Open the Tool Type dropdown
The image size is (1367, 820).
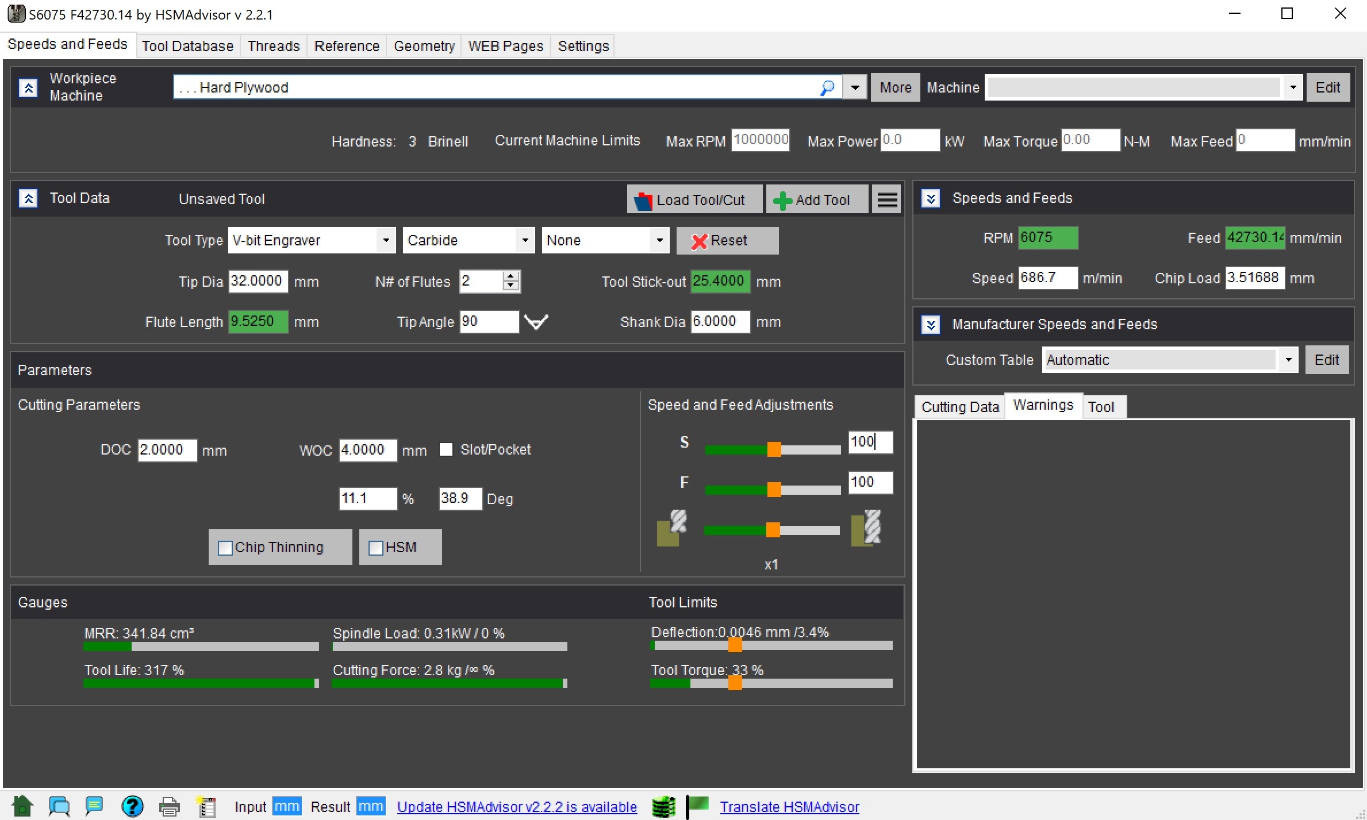pyautogui.click(x=386, y=240)
